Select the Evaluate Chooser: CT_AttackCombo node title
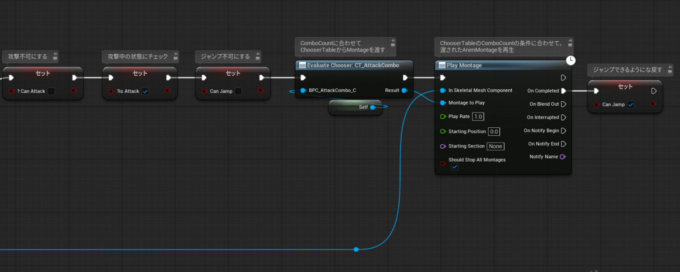The width and height of the screenshot is (680, 272). (353, 65)
